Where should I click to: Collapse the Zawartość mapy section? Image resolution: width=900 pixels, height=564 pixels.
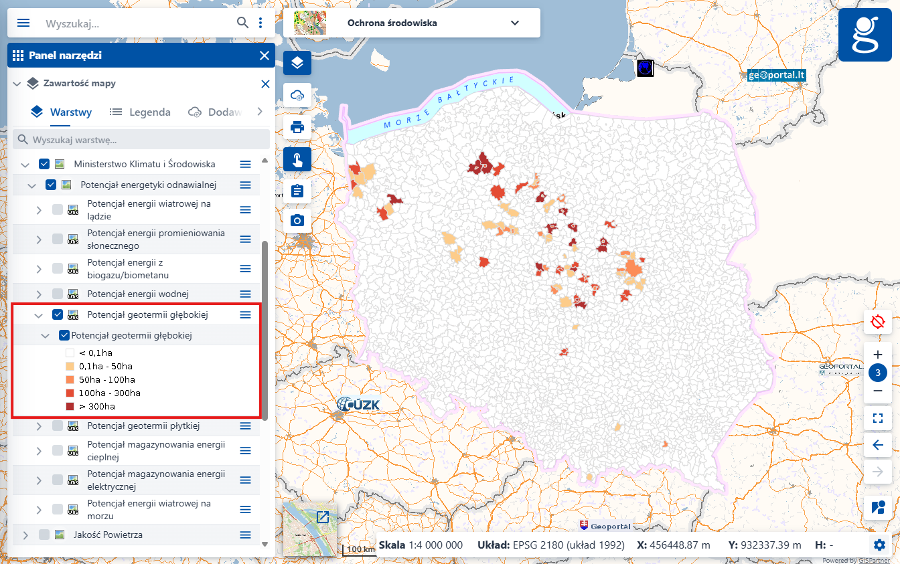(16, 83)
